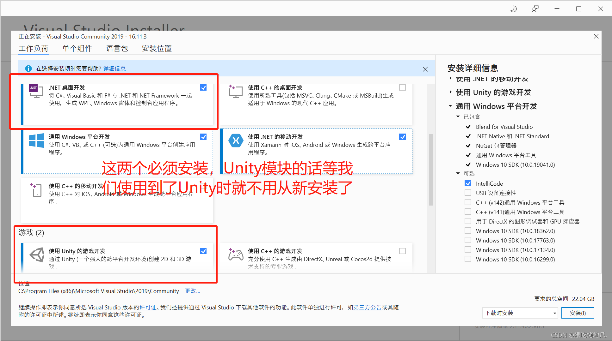Uncheck .NET 桌面开发 workload checkbox
The width and height of the screenshot is (612, 341).
pyautogui.click(x=203, y=87)
